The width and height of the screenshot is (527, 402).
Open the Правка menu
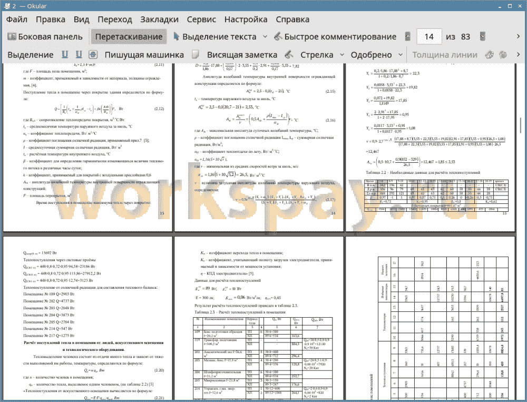click(x=51, y=19)
